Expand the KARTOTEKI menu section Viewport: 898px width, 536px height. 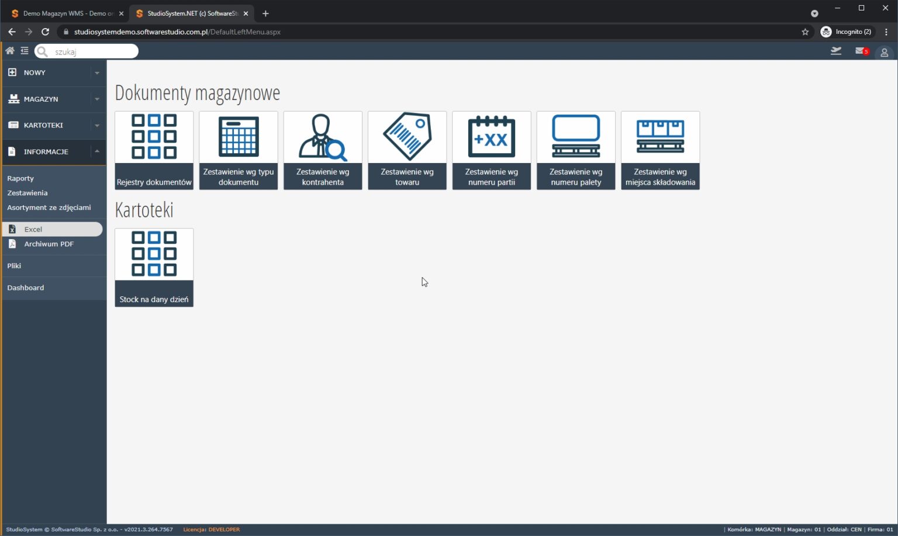click(44, 125)
